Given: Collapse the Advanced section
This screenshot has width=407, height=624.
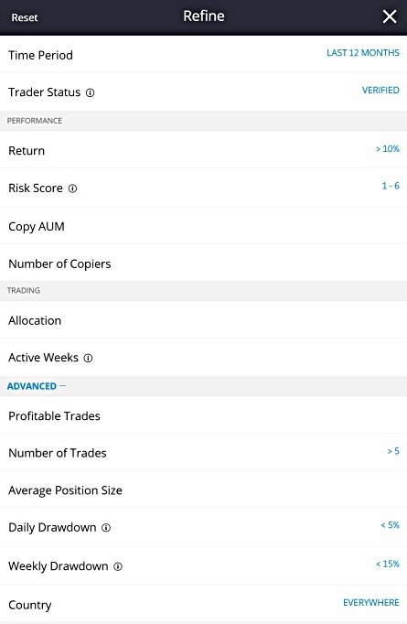Looking at the screenshot, I should coord(37,386).
